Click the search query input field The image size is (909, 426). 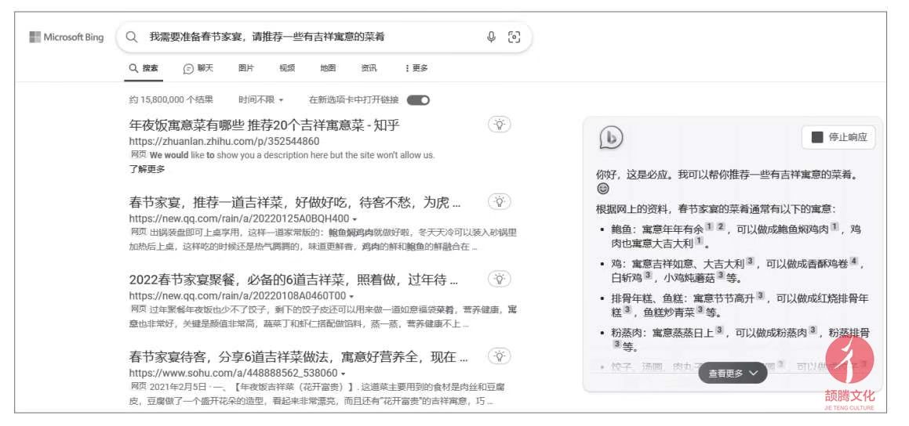pyautogui.click(x=313, y=37)
